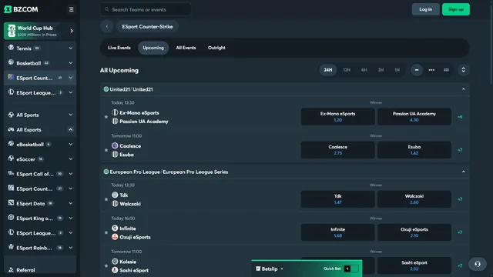Select the grid odds layout icon
This screenshot has width=493, height=277.
point(446,70)
